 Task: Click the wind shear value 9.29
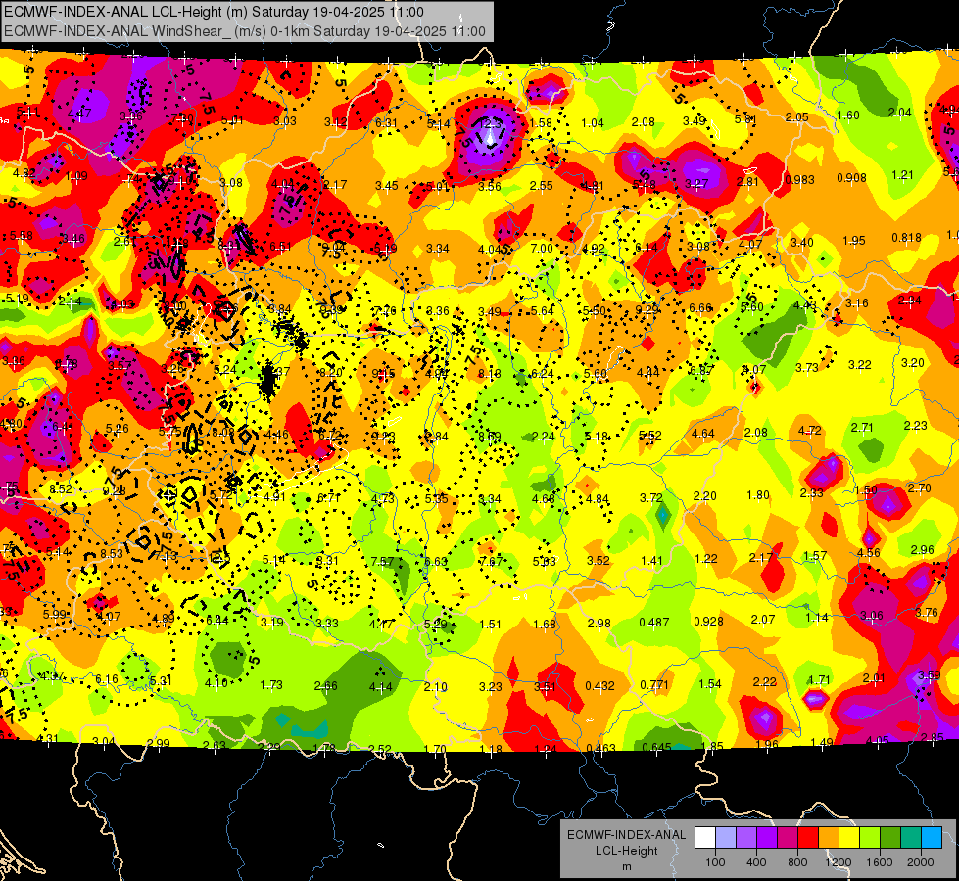(647, 310)
